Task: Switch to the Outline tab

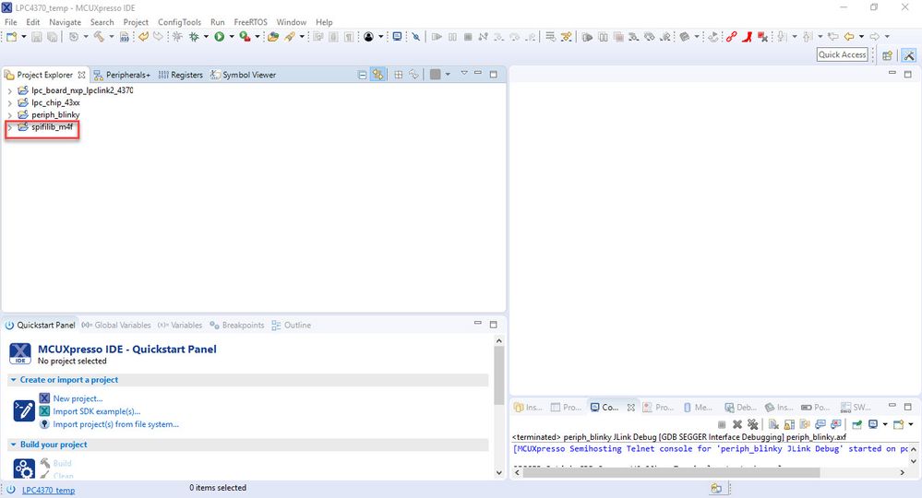Action: coord(292,325)
